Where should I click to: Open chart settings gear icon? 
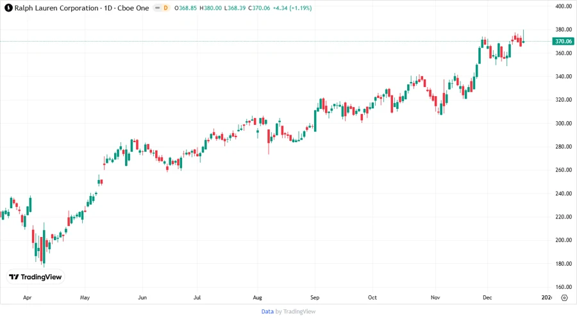pos(564,298)
